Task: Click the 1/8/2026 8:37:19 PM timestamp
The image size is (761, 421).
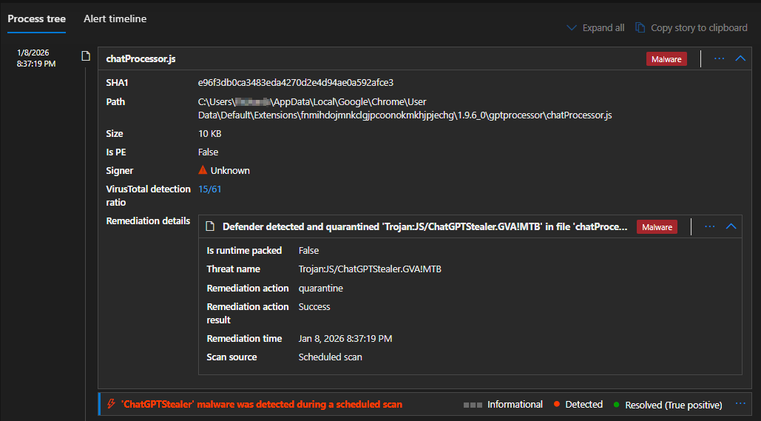Action: pos(36,58)
